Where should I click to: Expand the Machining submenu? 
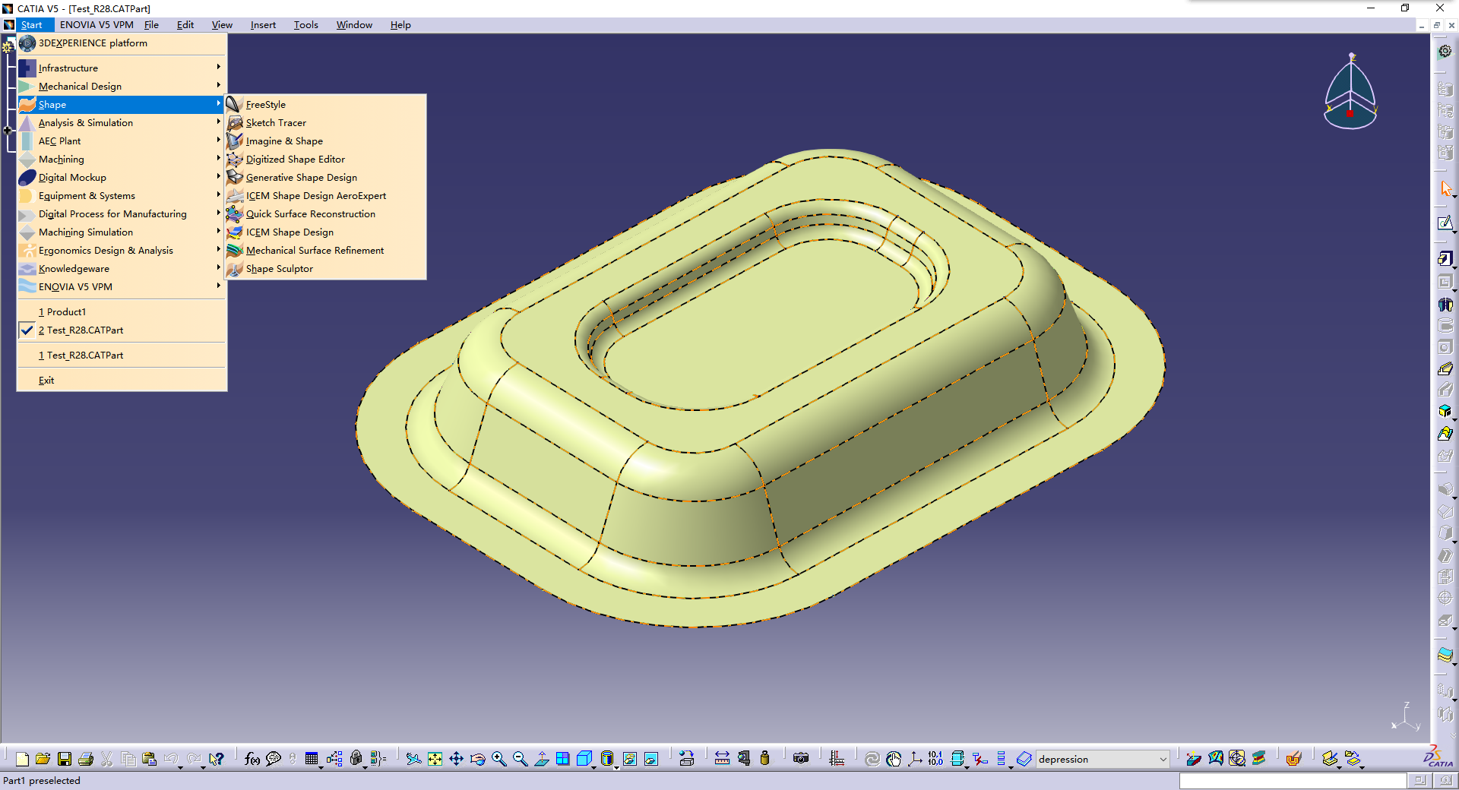click(x=122, y=160)
